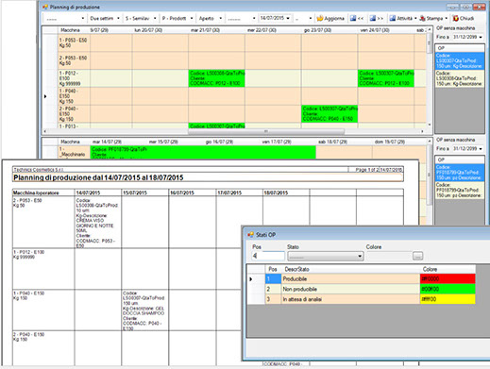The height and width of the screenshot is (369, 490).
Task: Click green LS00307 block on gio 23/07
Action: point(329,113)
